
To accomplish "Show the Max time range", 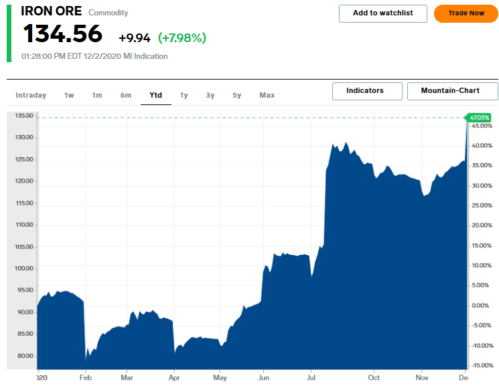I will [x=267, y=95].
